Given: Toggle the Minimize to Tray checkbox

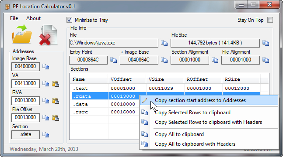Looking at the screenshot, I should [x=69, y=20].
